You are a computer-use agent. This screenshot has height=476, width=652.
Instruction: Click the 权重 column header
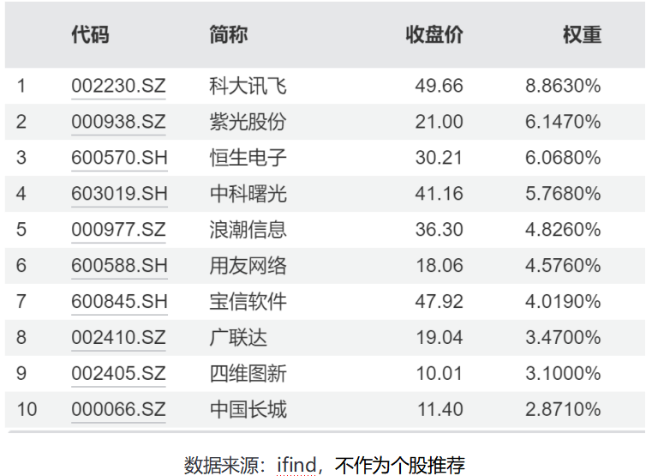(x=582, y=35)
